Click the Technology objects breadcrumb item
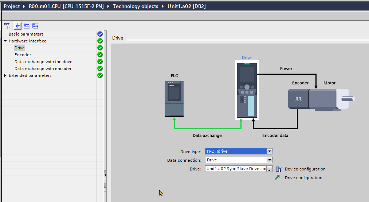 click(136, 6)
